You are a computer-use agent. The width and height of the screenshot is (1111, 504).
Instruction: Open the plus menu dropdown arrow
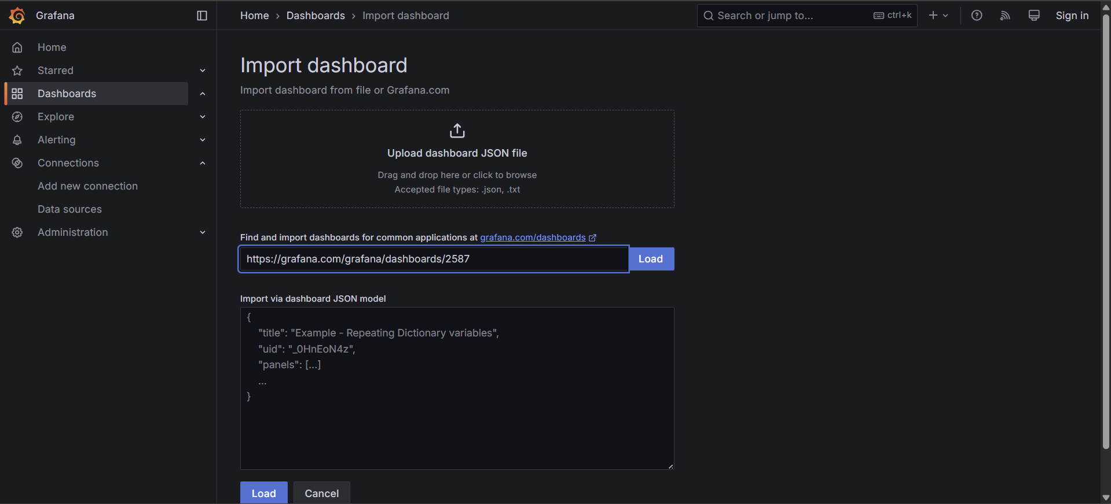pos(945,16)
